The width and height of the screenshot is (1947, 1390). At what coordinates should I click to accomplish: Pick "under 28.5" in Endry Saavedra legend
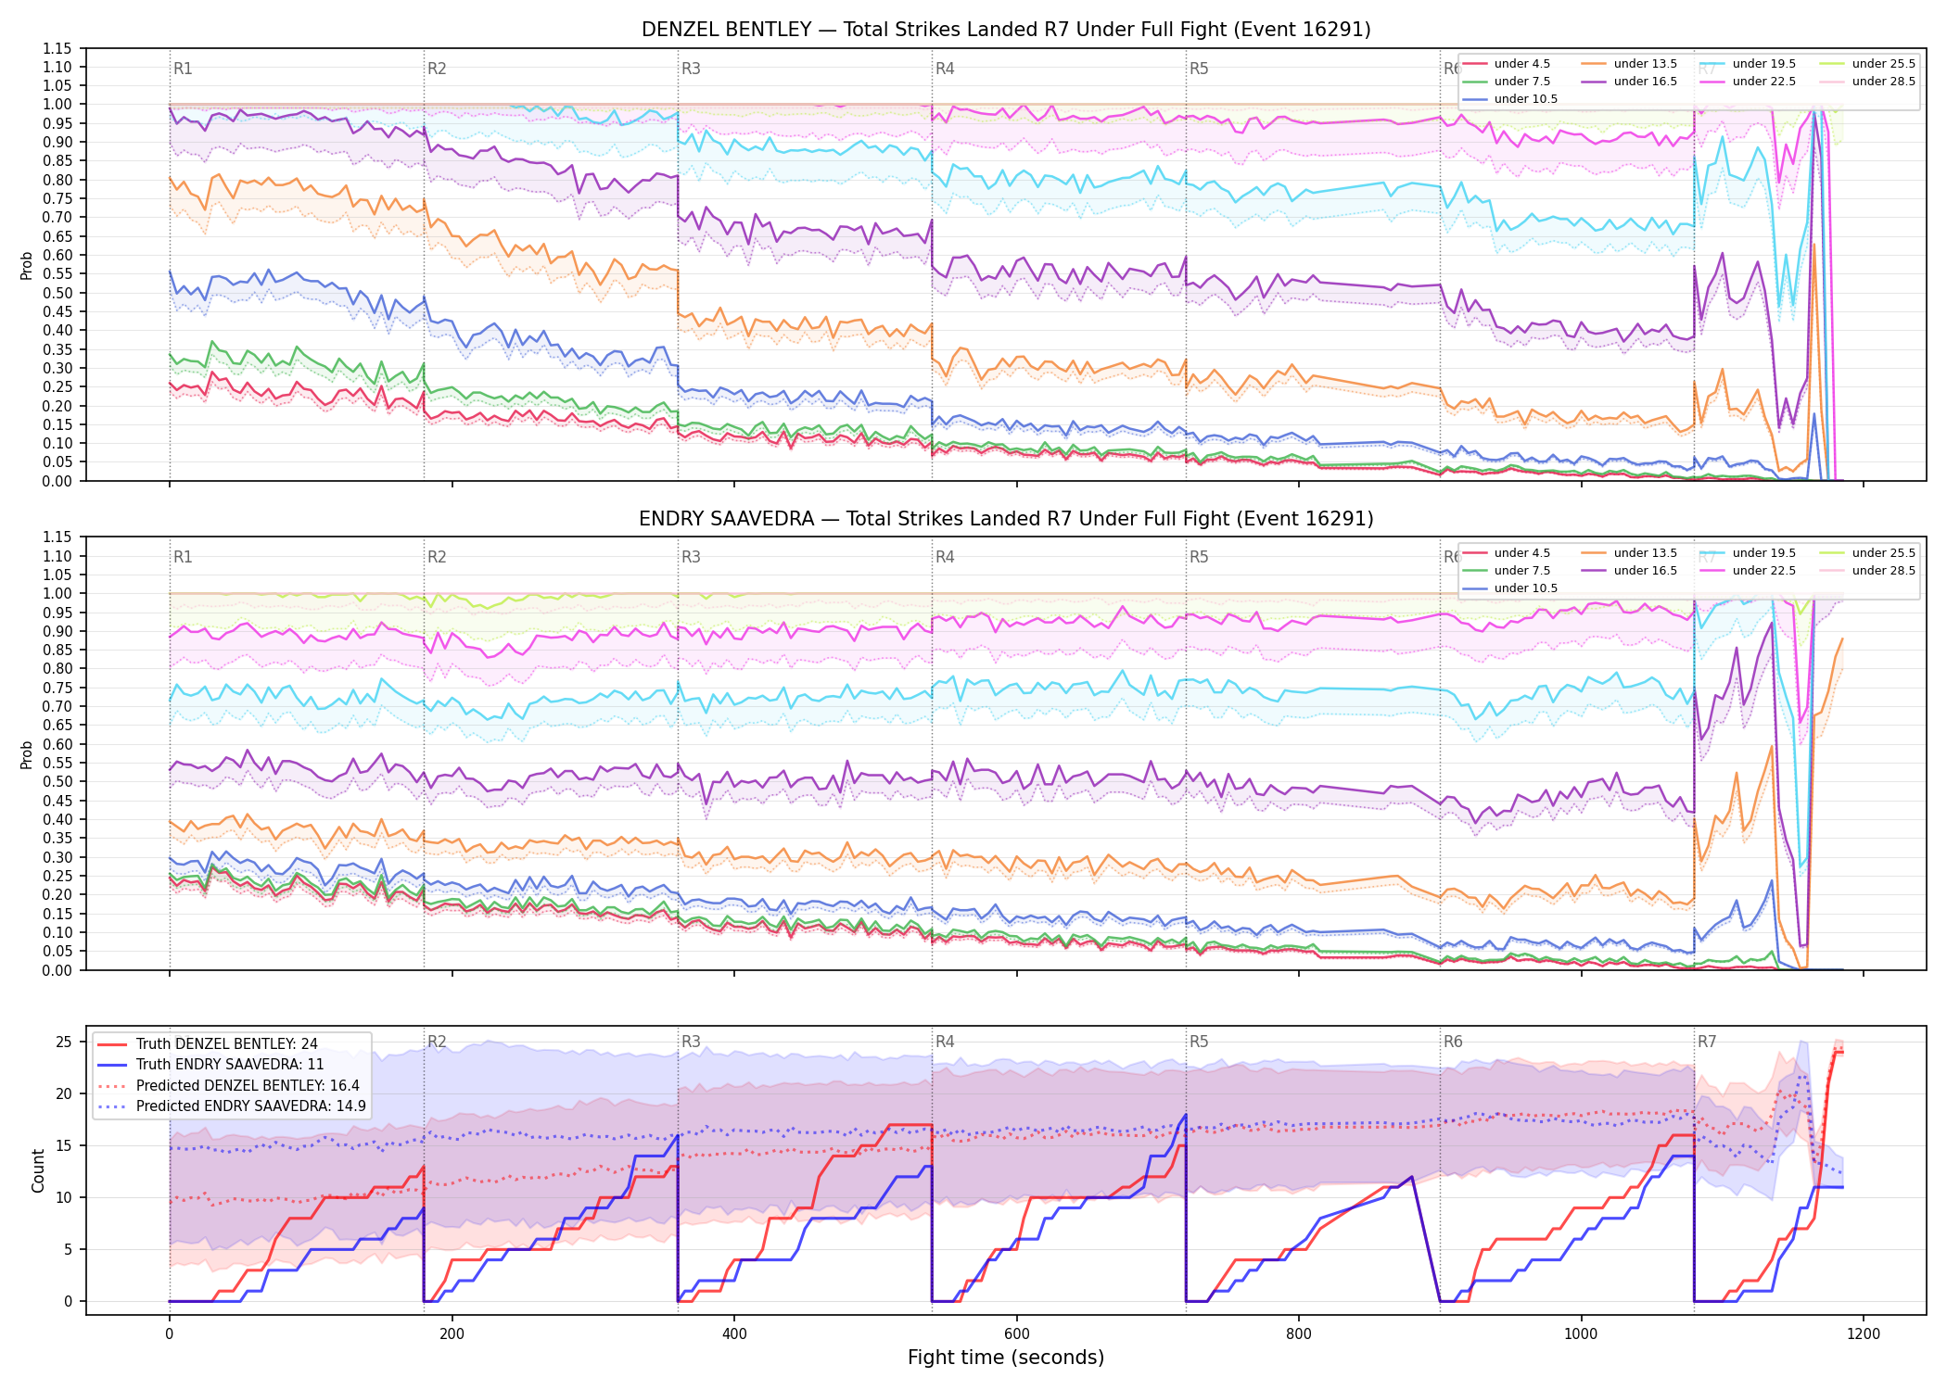click(1883, 571)
